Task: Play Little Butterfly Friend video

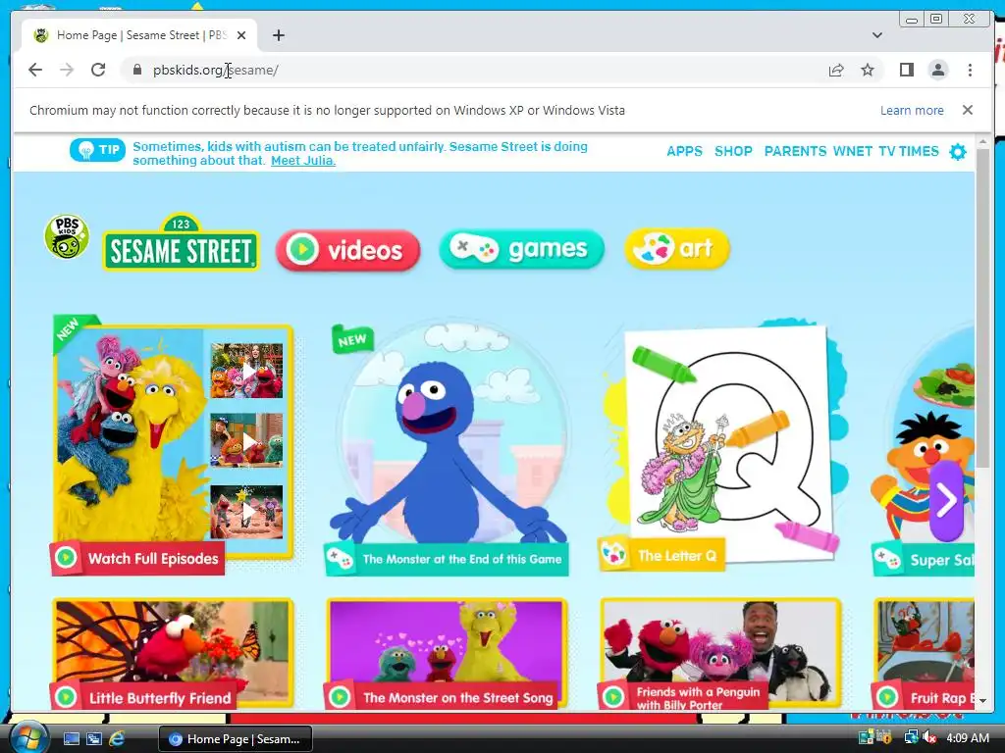Action: pos(173,654)
